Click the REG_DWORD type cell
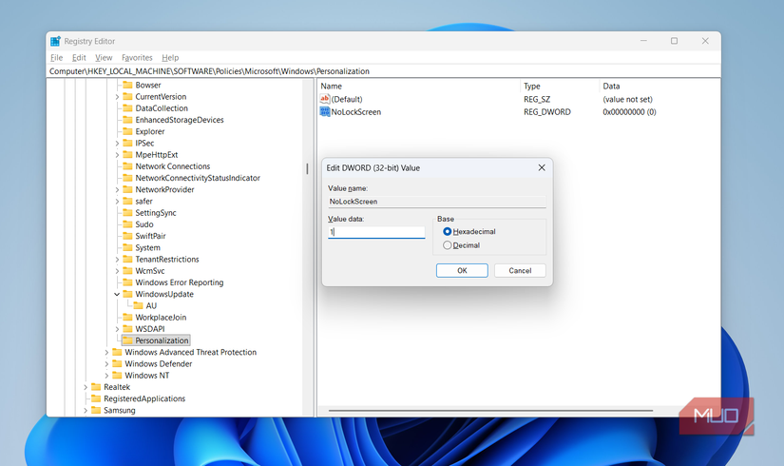The height and width of the screenshot is (466, 784). coord(547,111)
